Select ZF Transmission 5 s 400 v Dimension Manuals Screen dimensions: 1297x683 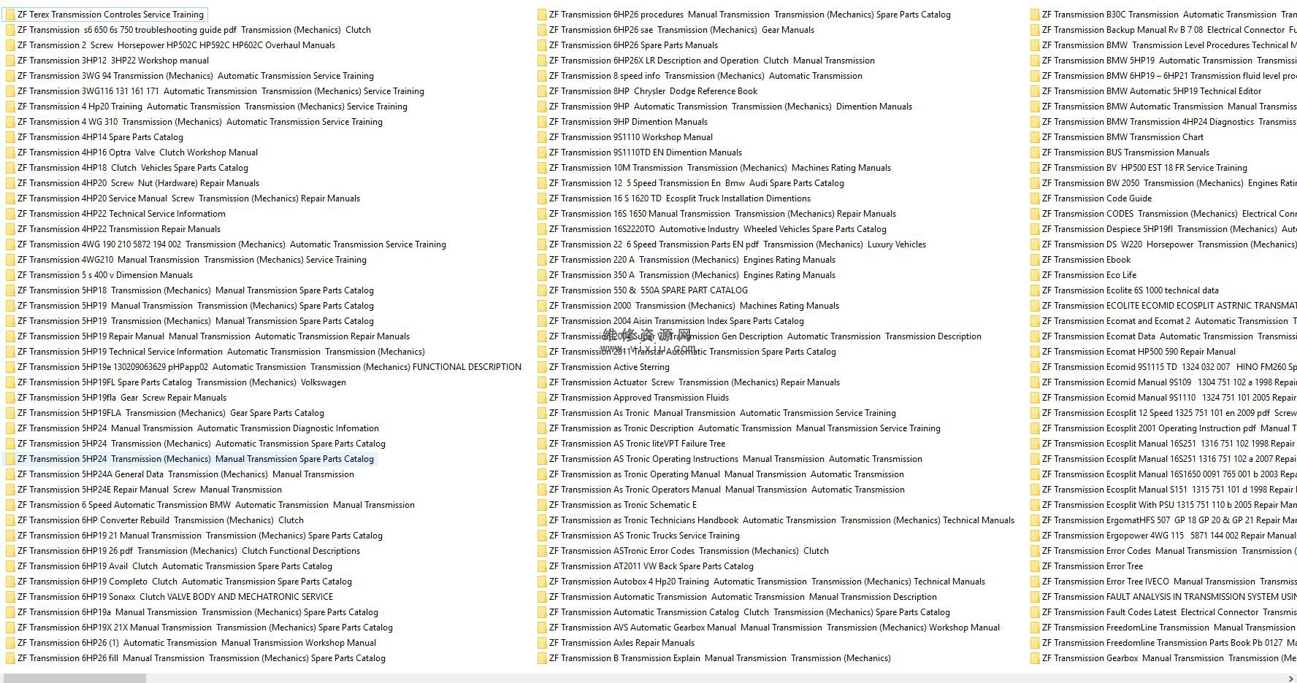pyautogui.click(x=105, y=275)
